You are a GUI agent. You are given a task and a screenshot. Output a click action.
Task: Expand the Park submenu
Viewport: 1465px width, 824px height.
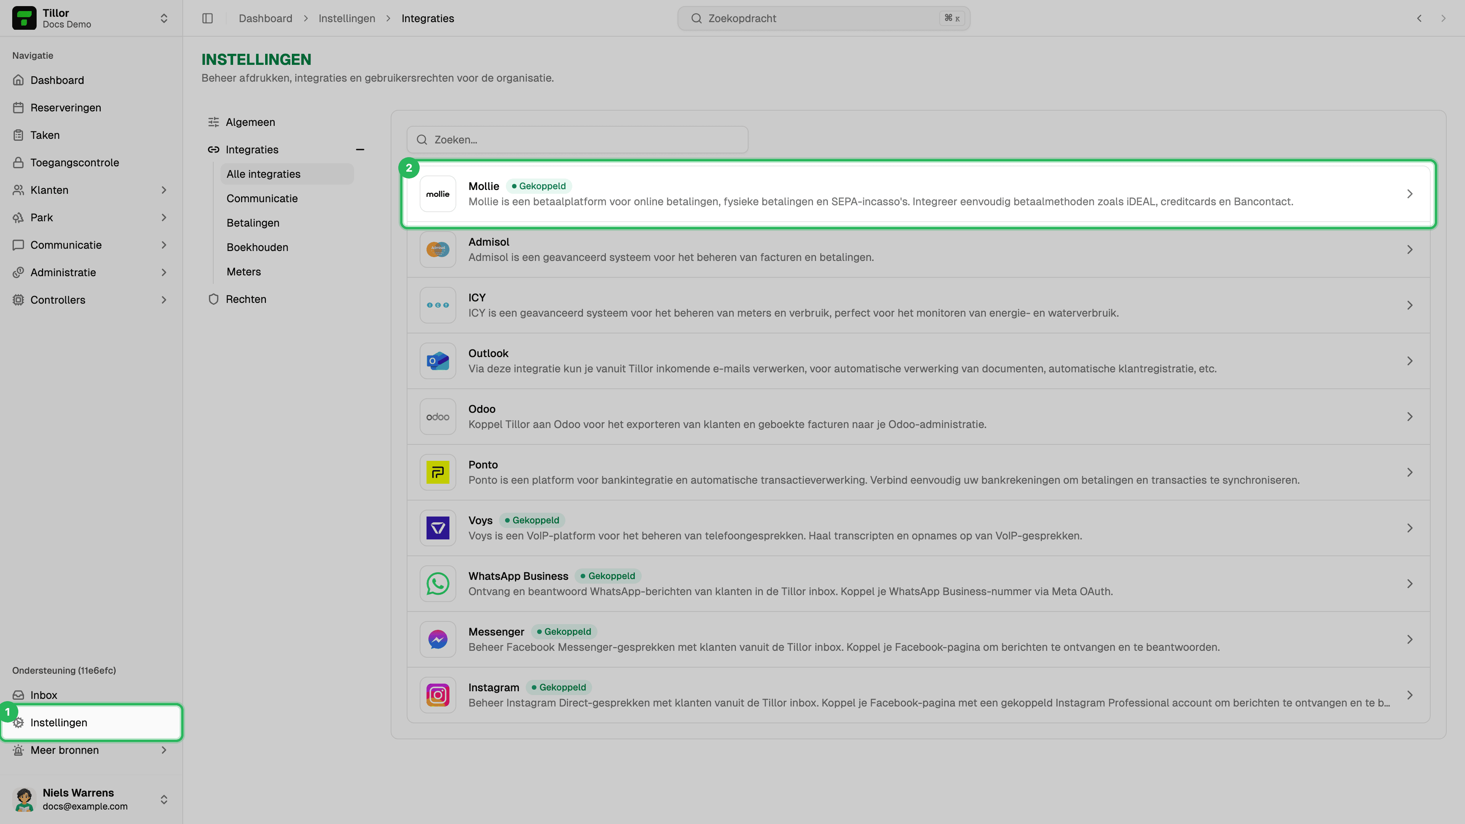coord(164,217)
